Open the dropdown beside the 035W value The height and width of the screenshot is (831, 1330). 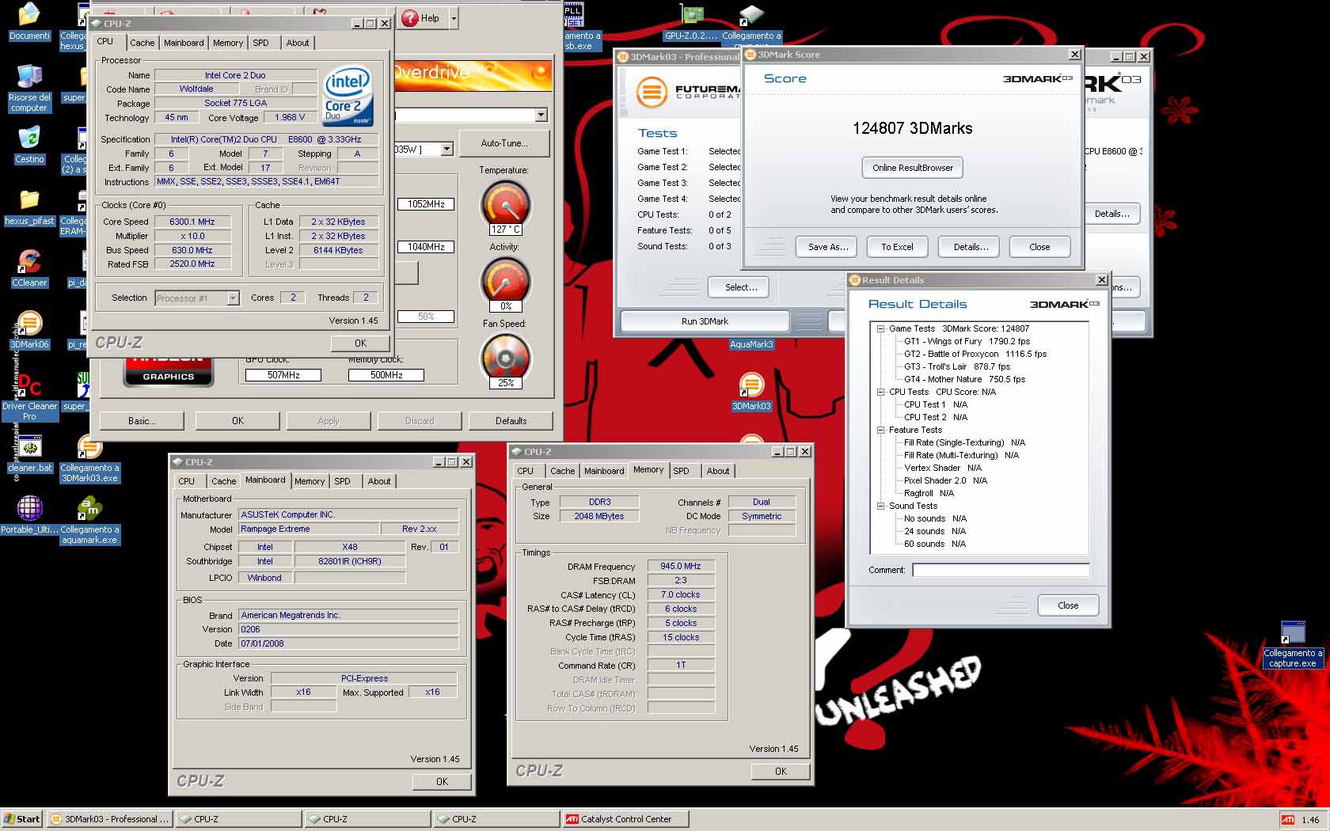(x=446, y=149)
